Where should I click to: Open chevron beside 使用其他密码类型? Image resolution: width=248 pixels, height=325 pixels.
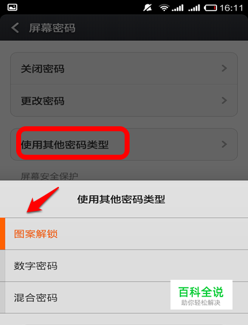[x=224, y=144]
